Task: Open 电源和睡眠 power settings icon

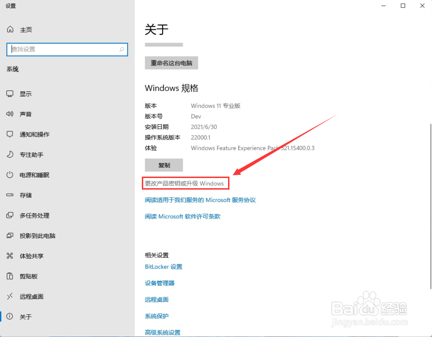Action: pyautogui.click(x=10, y=175)
